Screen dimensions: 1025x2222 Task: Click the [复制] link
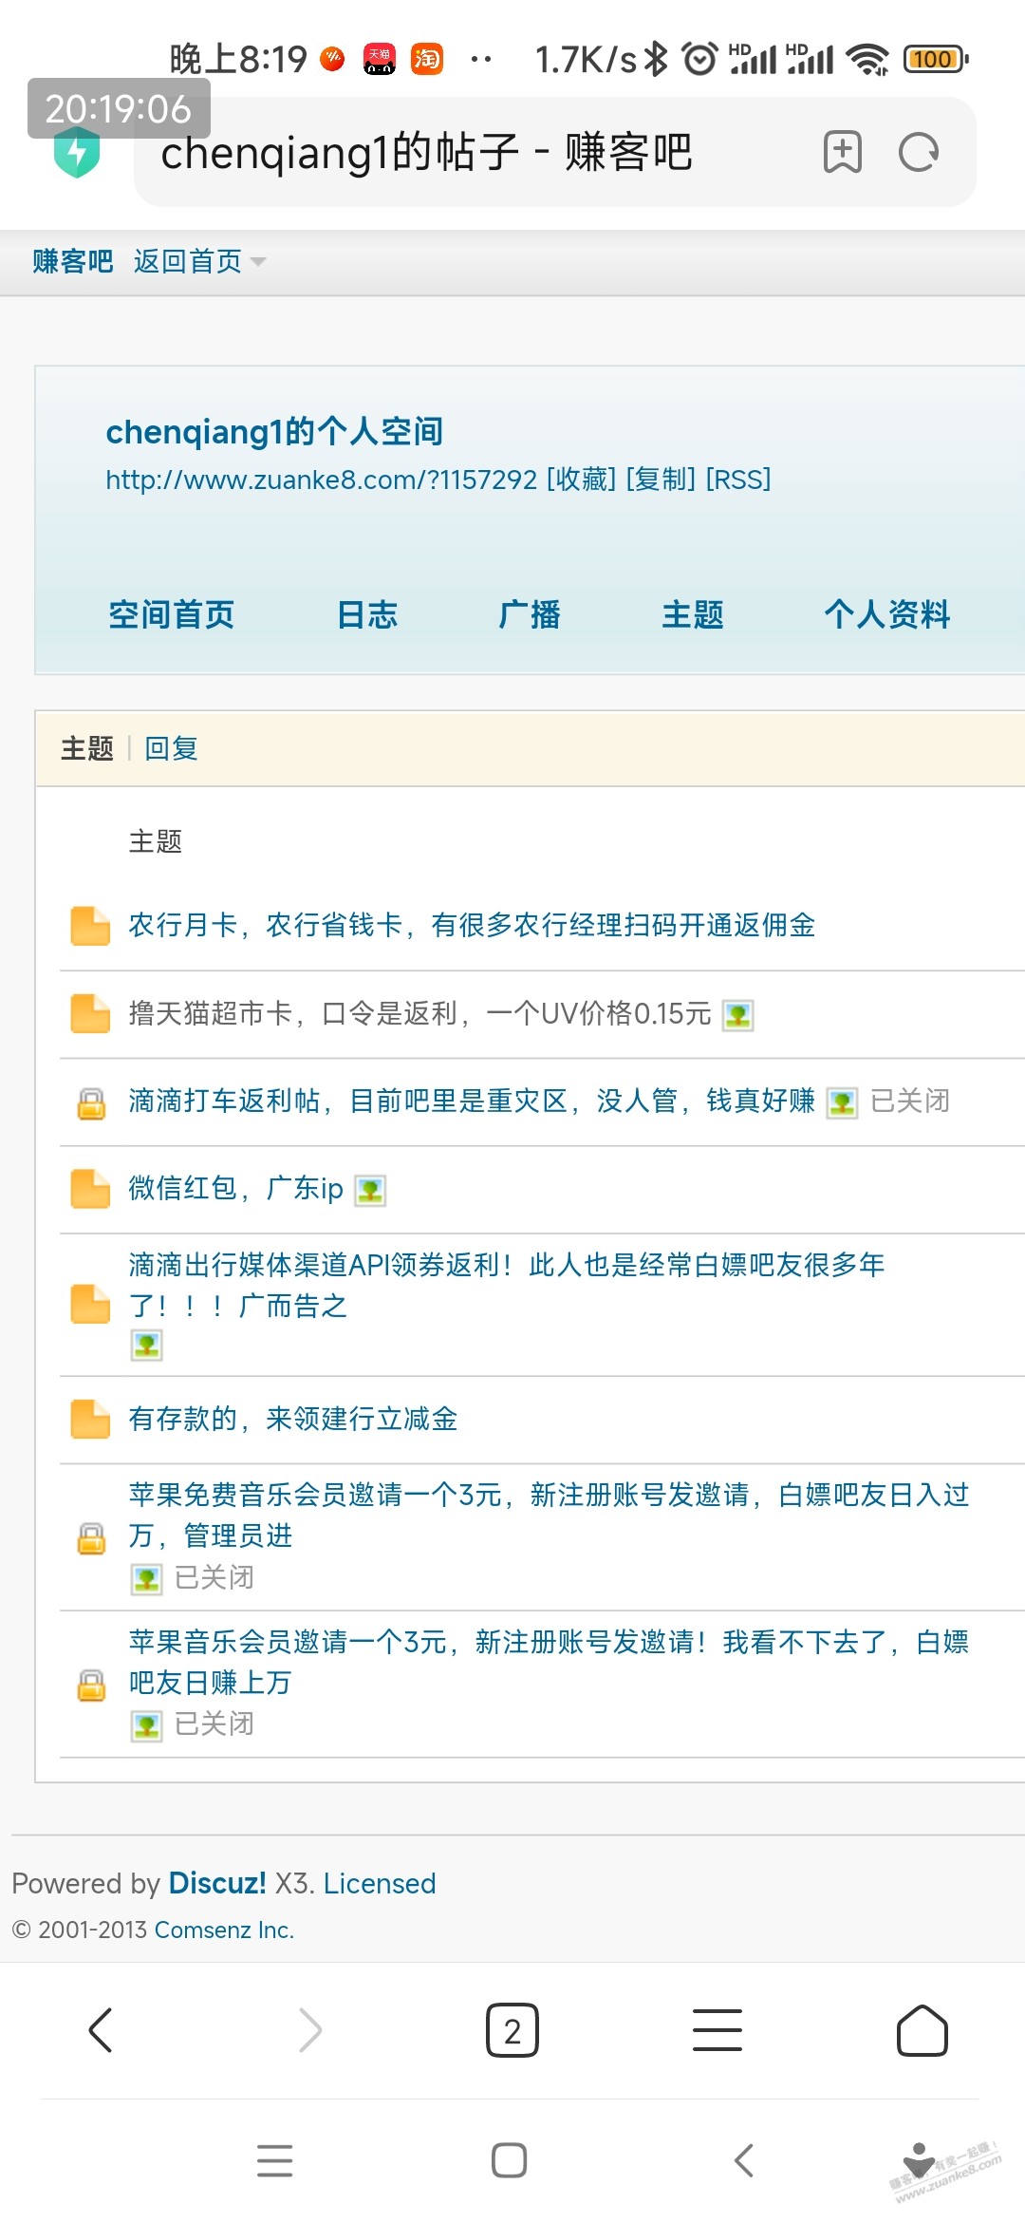point(661,480)
